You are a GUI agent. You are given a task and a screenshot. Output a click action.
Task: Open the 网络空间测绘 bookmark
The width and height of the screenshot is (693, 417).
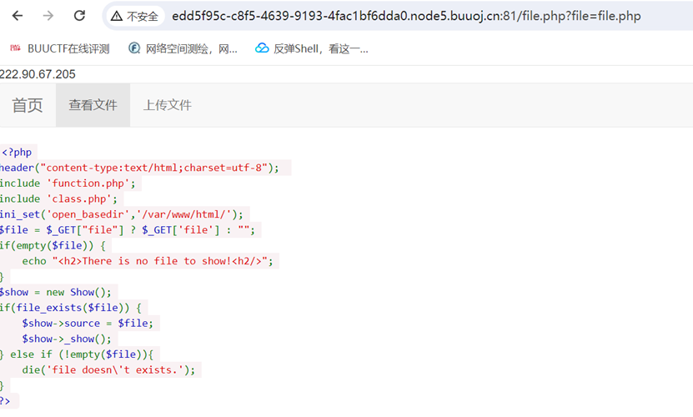(x=183, y=48)
